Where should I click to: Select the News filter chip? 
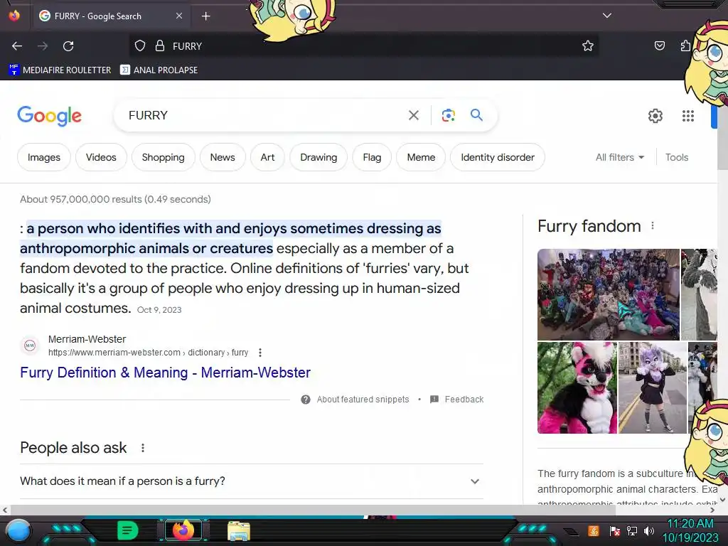(x=223, y=157)
